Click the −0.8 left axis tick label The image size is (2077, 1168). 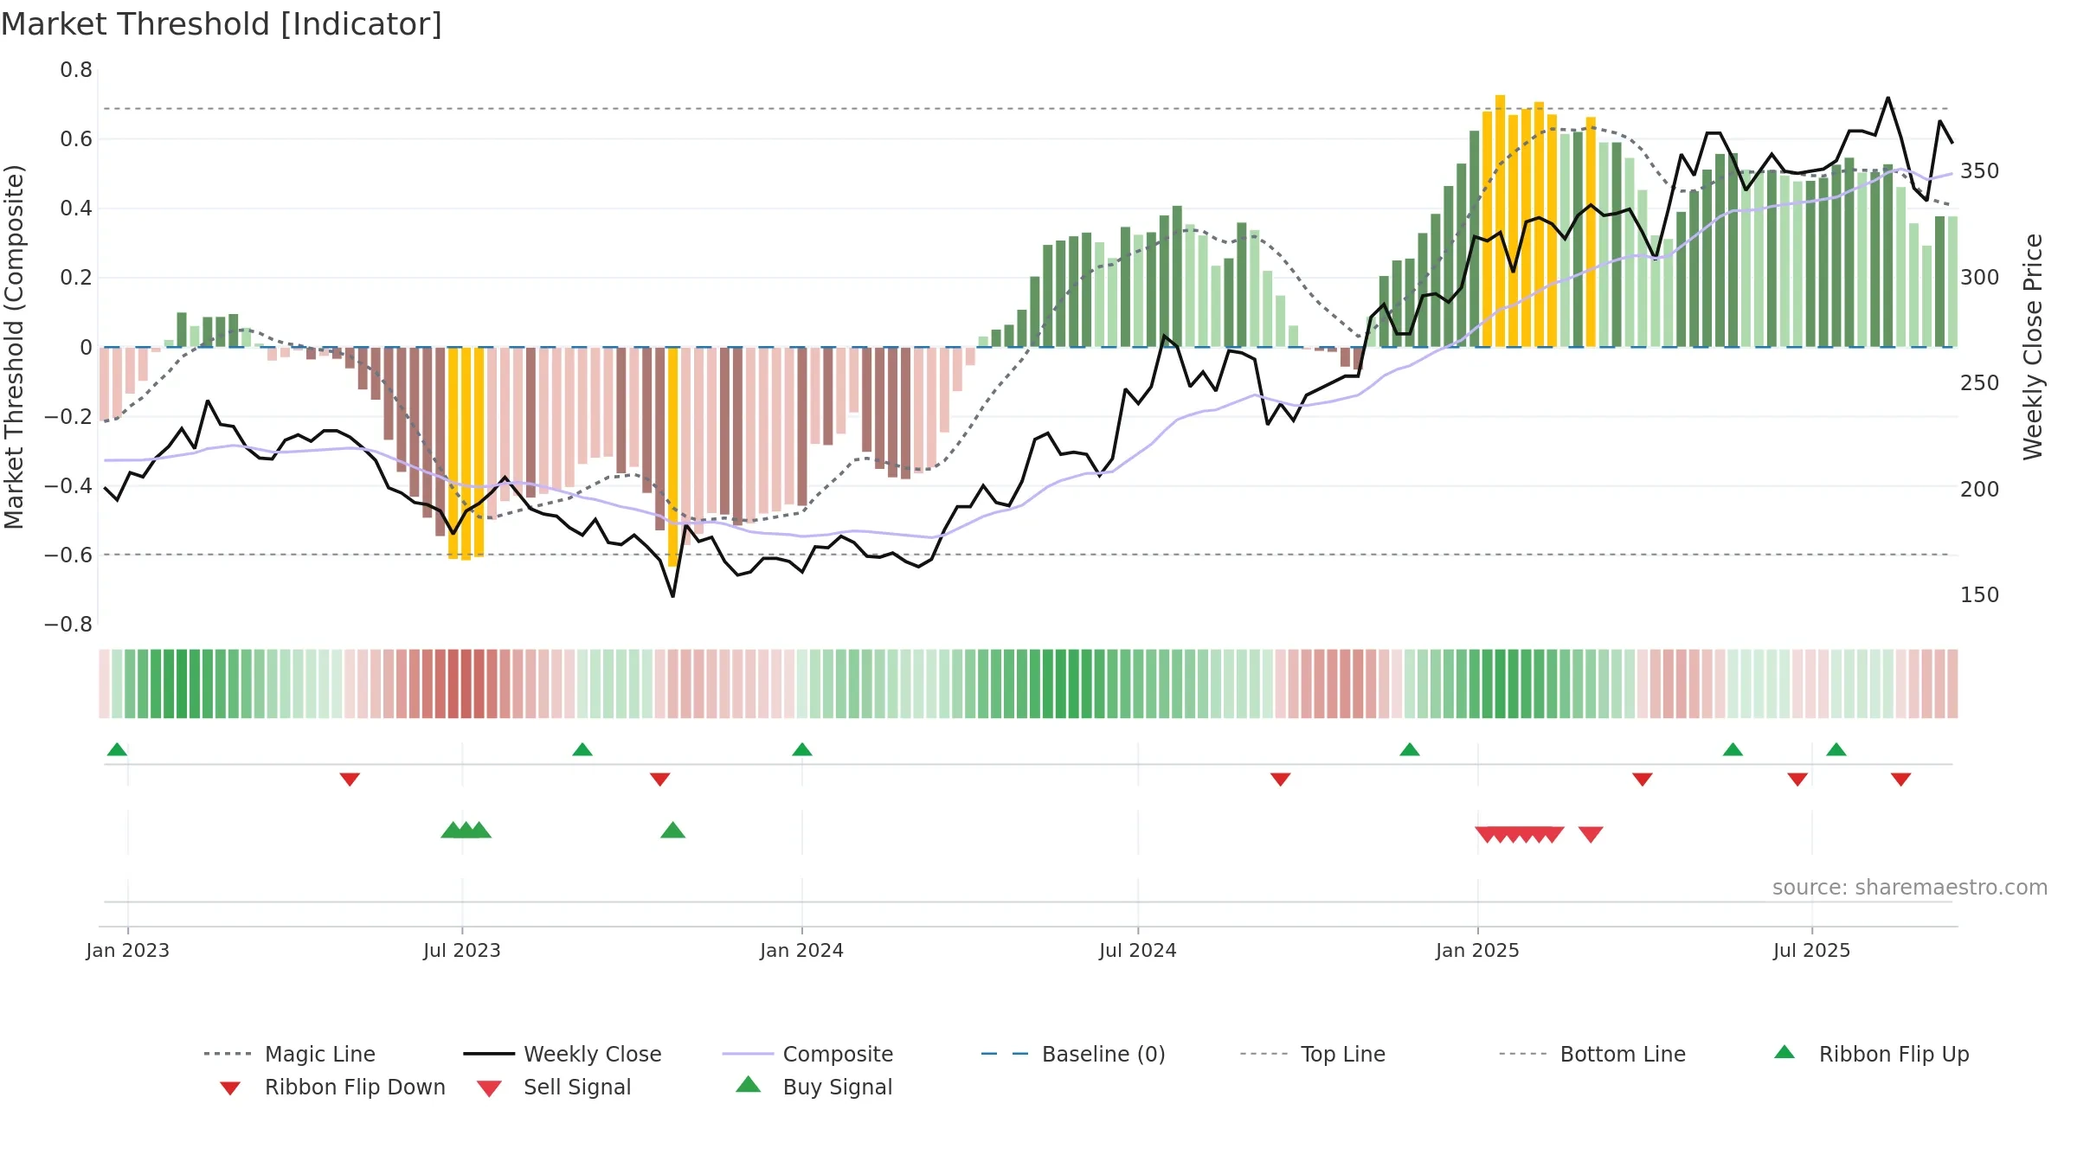tap(68, 624)
